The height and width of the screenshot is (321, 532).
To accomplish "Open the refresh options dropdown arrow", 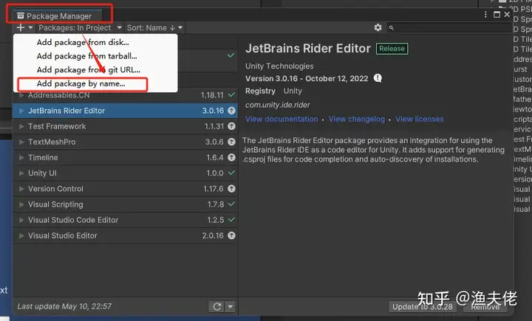I will pyautogui.click(x=231, y=306).
